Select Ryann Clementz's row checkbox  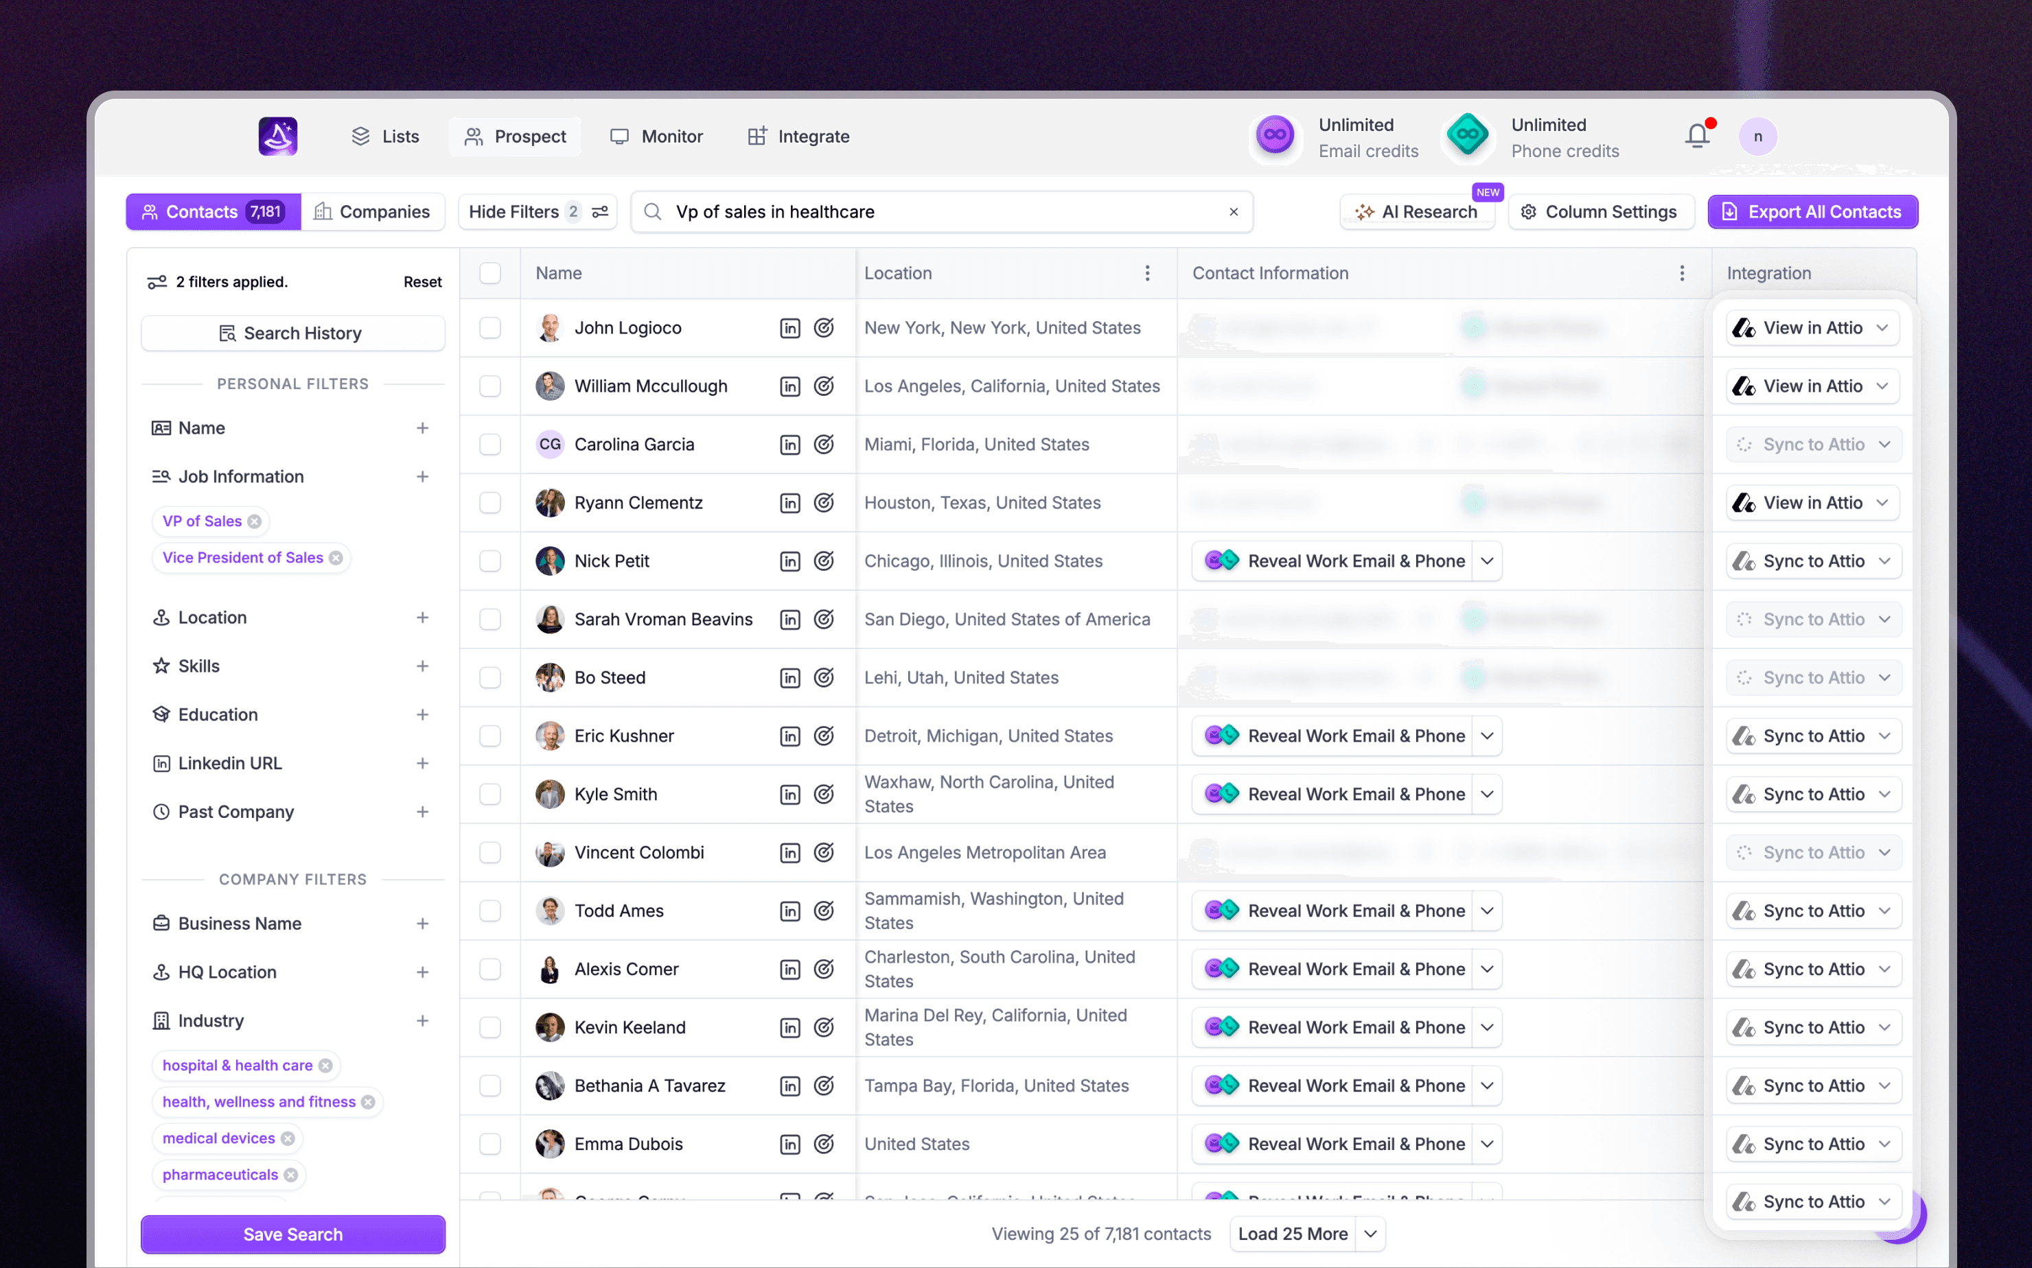490,503
